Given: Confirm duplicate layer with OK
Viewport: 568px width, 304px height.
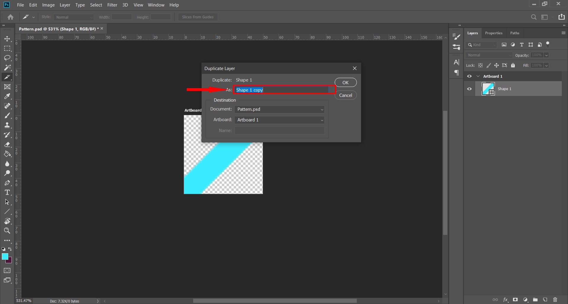Looking at the screenshot, I should 345,83.
